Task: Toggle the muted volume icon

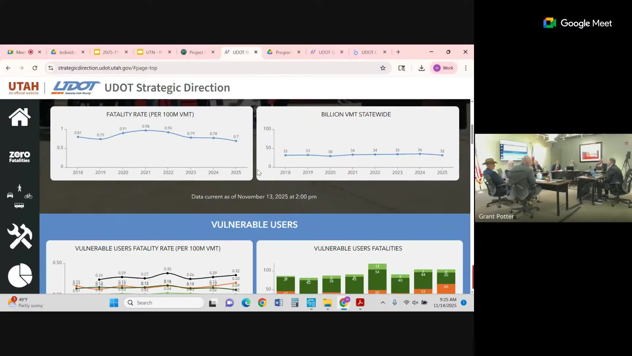Action: pyautogui.click(x=415, y=303)
